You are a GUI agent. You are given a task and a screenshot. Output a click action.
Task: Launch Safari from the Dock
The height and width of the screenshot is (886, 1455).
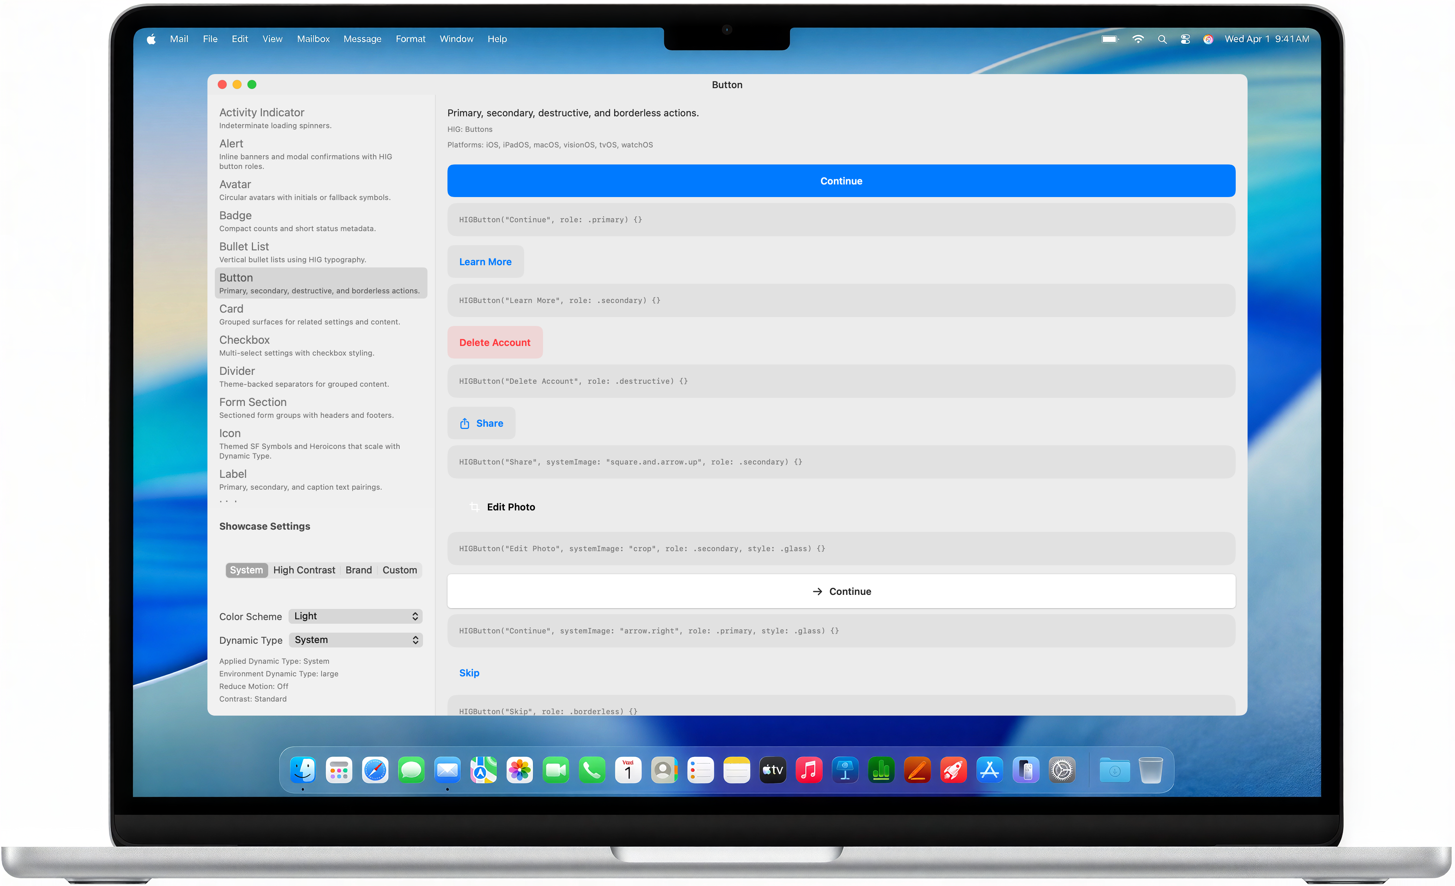(x=375, y=770)
